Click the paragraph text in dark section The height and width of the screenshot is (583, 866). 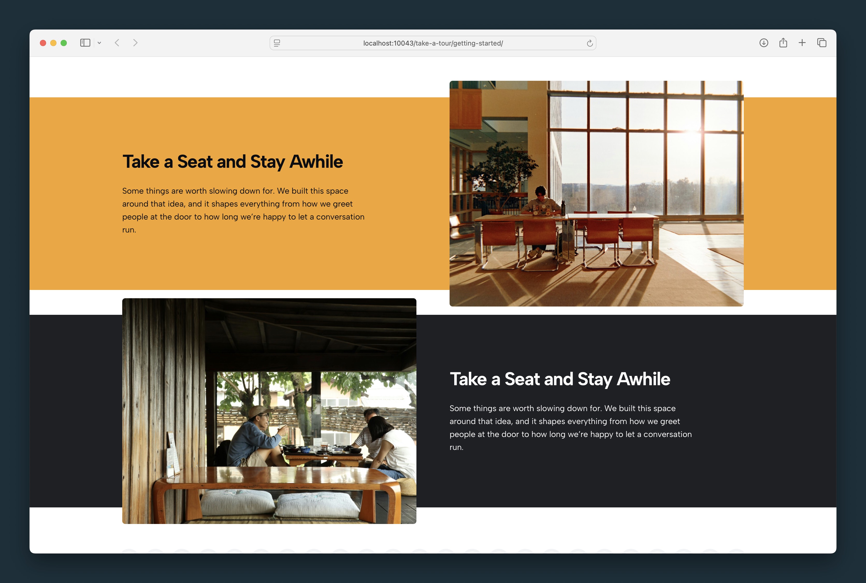571,428
